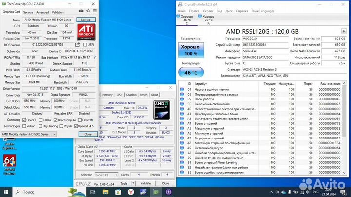351x197 pixels.
Task: Click the Close button in CPU-Z
Action: (x=165, y=183)
